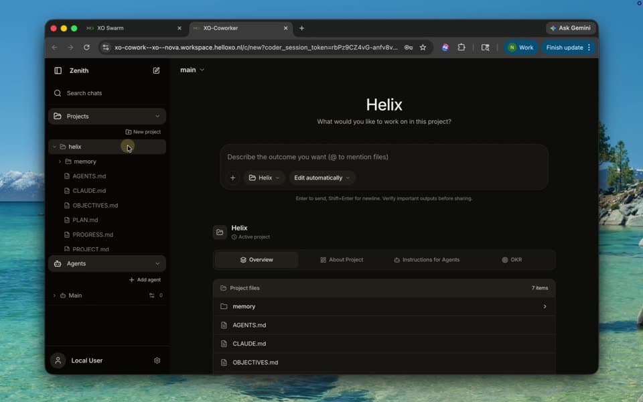Open a new browser tab
The height and width of the screenshot is (402, 643).
[x=302, y=28]
